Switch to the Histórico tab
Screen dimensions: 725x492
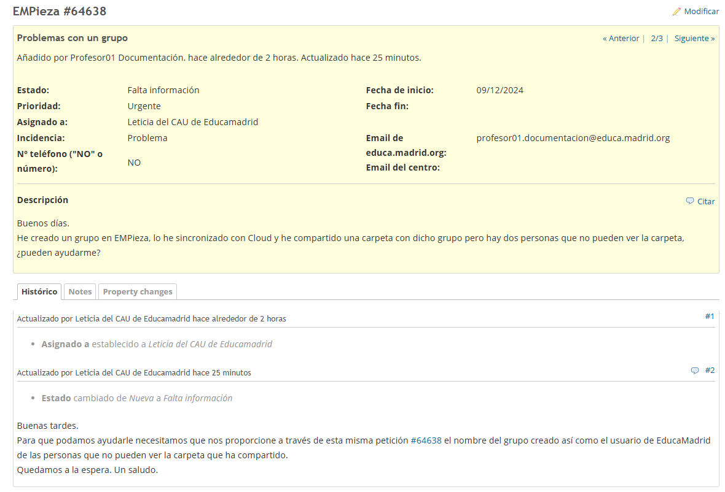click(39, 292)
